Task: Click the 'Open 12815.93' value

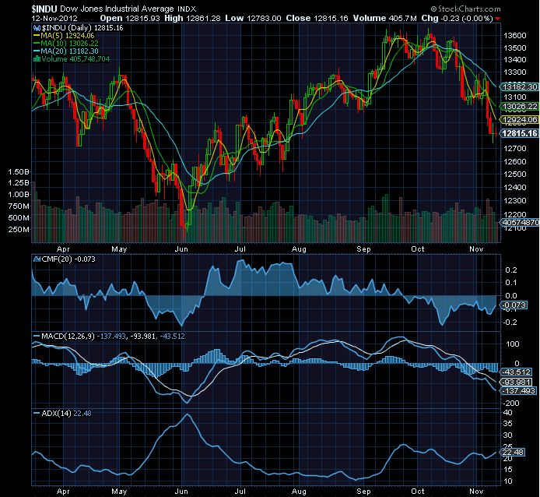Action: pyautogui.click(x=130, y=19)
